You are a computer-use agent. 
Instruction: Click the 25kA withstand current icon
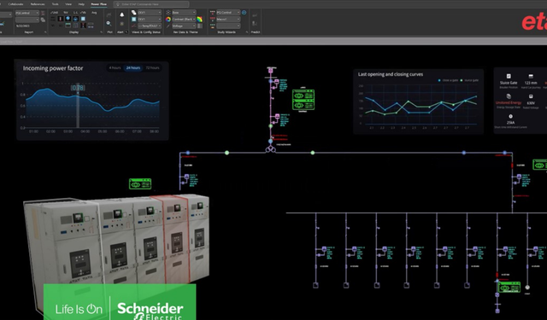511,116
